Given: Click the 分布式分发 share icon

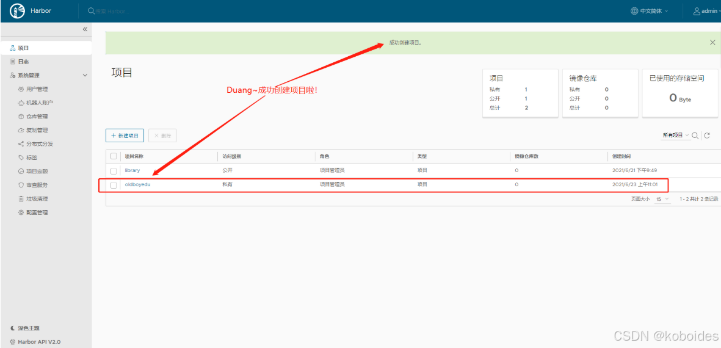Looking at the screenshot, I should point(21,144).
